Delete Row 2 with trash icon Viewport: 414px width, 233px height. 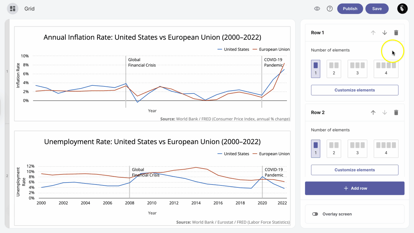coord(396,113)
